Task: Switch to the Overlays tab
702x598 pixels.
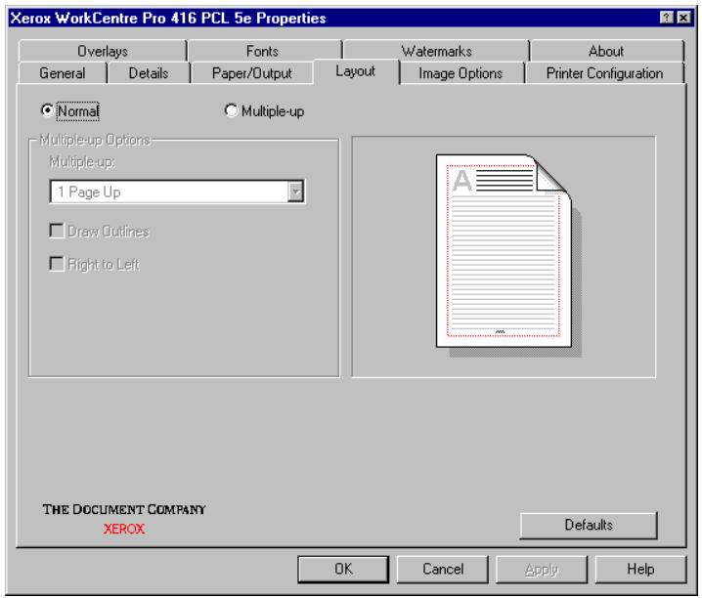Action: [x=103, y=51]
